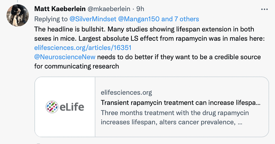The image size is (275, 144).
Task: Click 'Largest absolute LS effect' sentence
Action: coord(171,38)
